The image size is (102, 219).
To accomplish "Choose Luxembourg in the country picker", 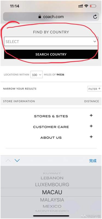I will (52, 185).
